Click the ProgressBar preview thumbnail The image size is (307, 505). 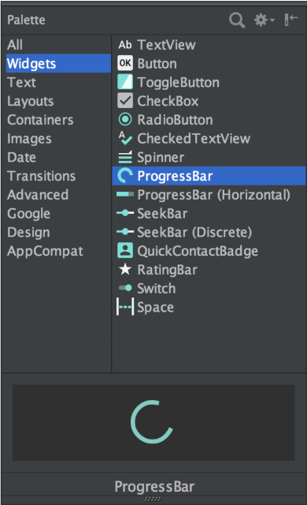153,422
